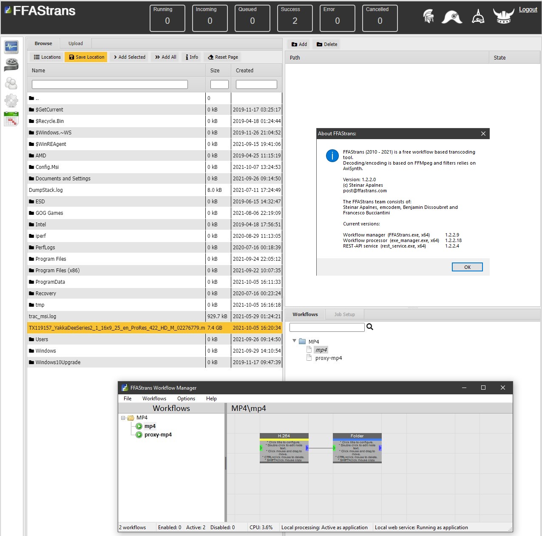The height and width of the screenshot is (536, 542).
Task: Open the Options menu in Workflow Manager
Action: 186,399
